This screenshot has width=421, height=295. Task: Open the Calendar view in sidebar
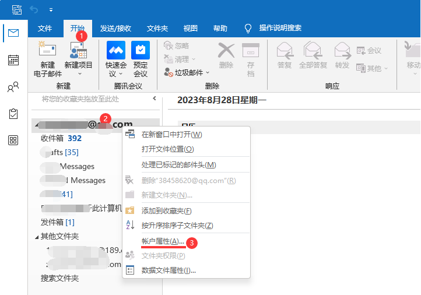click(13, 60)
